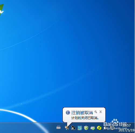Click the keys icon in the system tray
The width and height of the screenshot is (135, 133).
click(x=67, y=128)
